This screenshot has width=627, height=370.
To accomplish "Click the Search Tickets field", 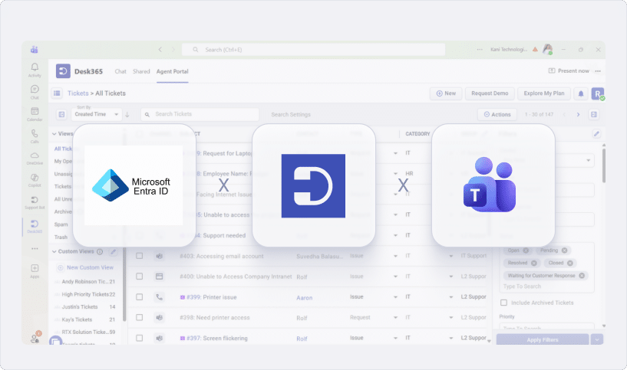I will pos(200,115).
